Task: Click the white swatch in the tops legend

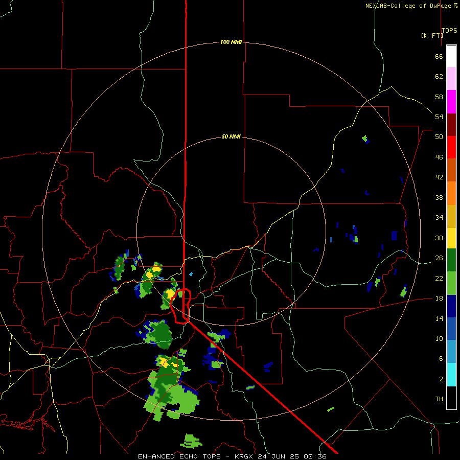Action: tap(451, 56)
